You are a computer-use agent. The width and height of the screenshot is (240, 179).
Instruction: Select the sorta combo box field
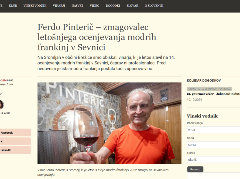click(214, 144)
